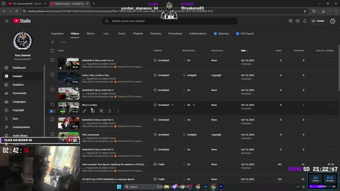Screen dimensions: 340x191
Task: Select checkbox for Ивчо и Събев video
Action: pos(52,105)
